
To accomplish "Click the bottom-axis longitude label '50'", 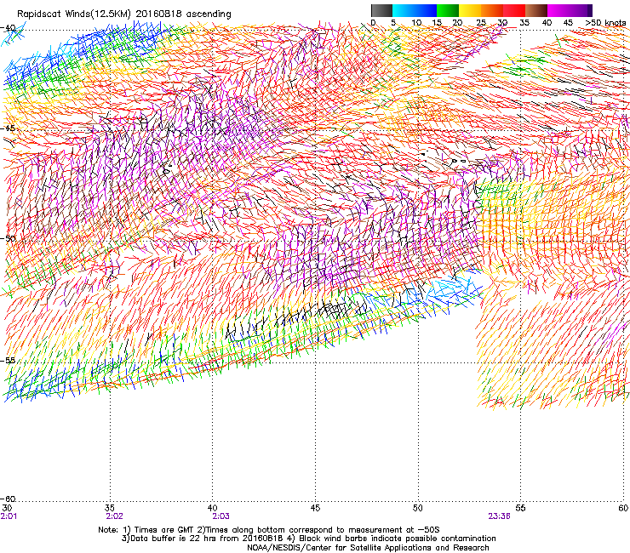I will point(418,509).
